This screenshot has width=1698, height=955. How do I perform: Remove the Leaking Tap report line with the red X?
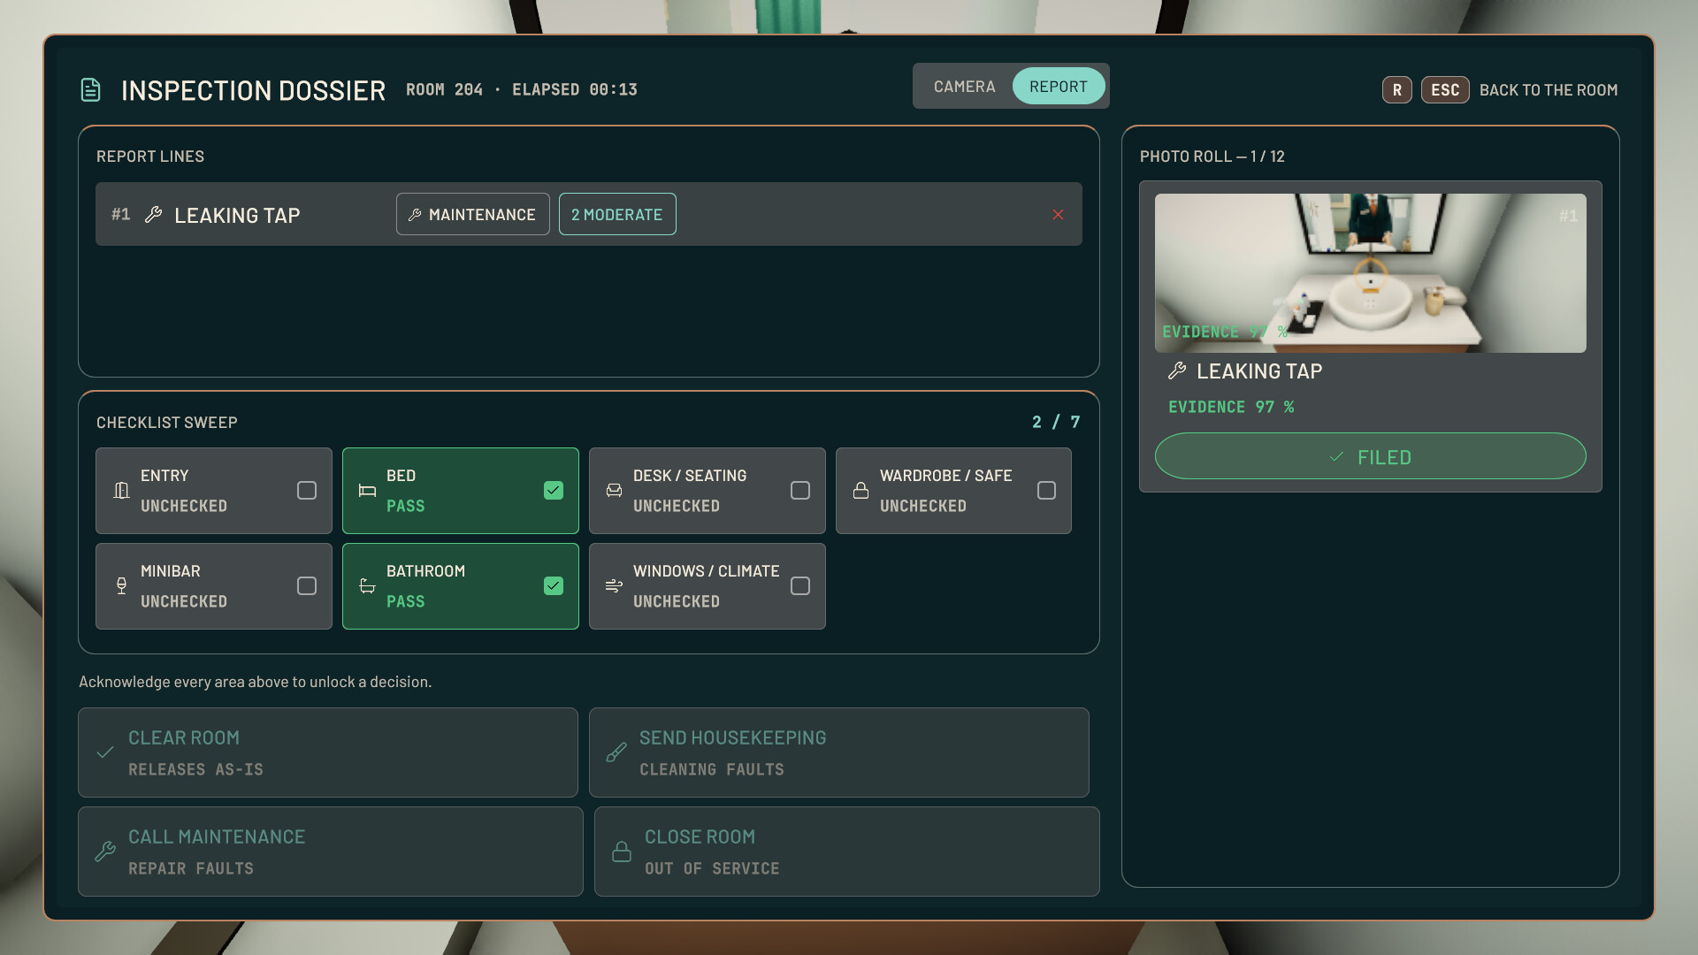pos(1058,215)
